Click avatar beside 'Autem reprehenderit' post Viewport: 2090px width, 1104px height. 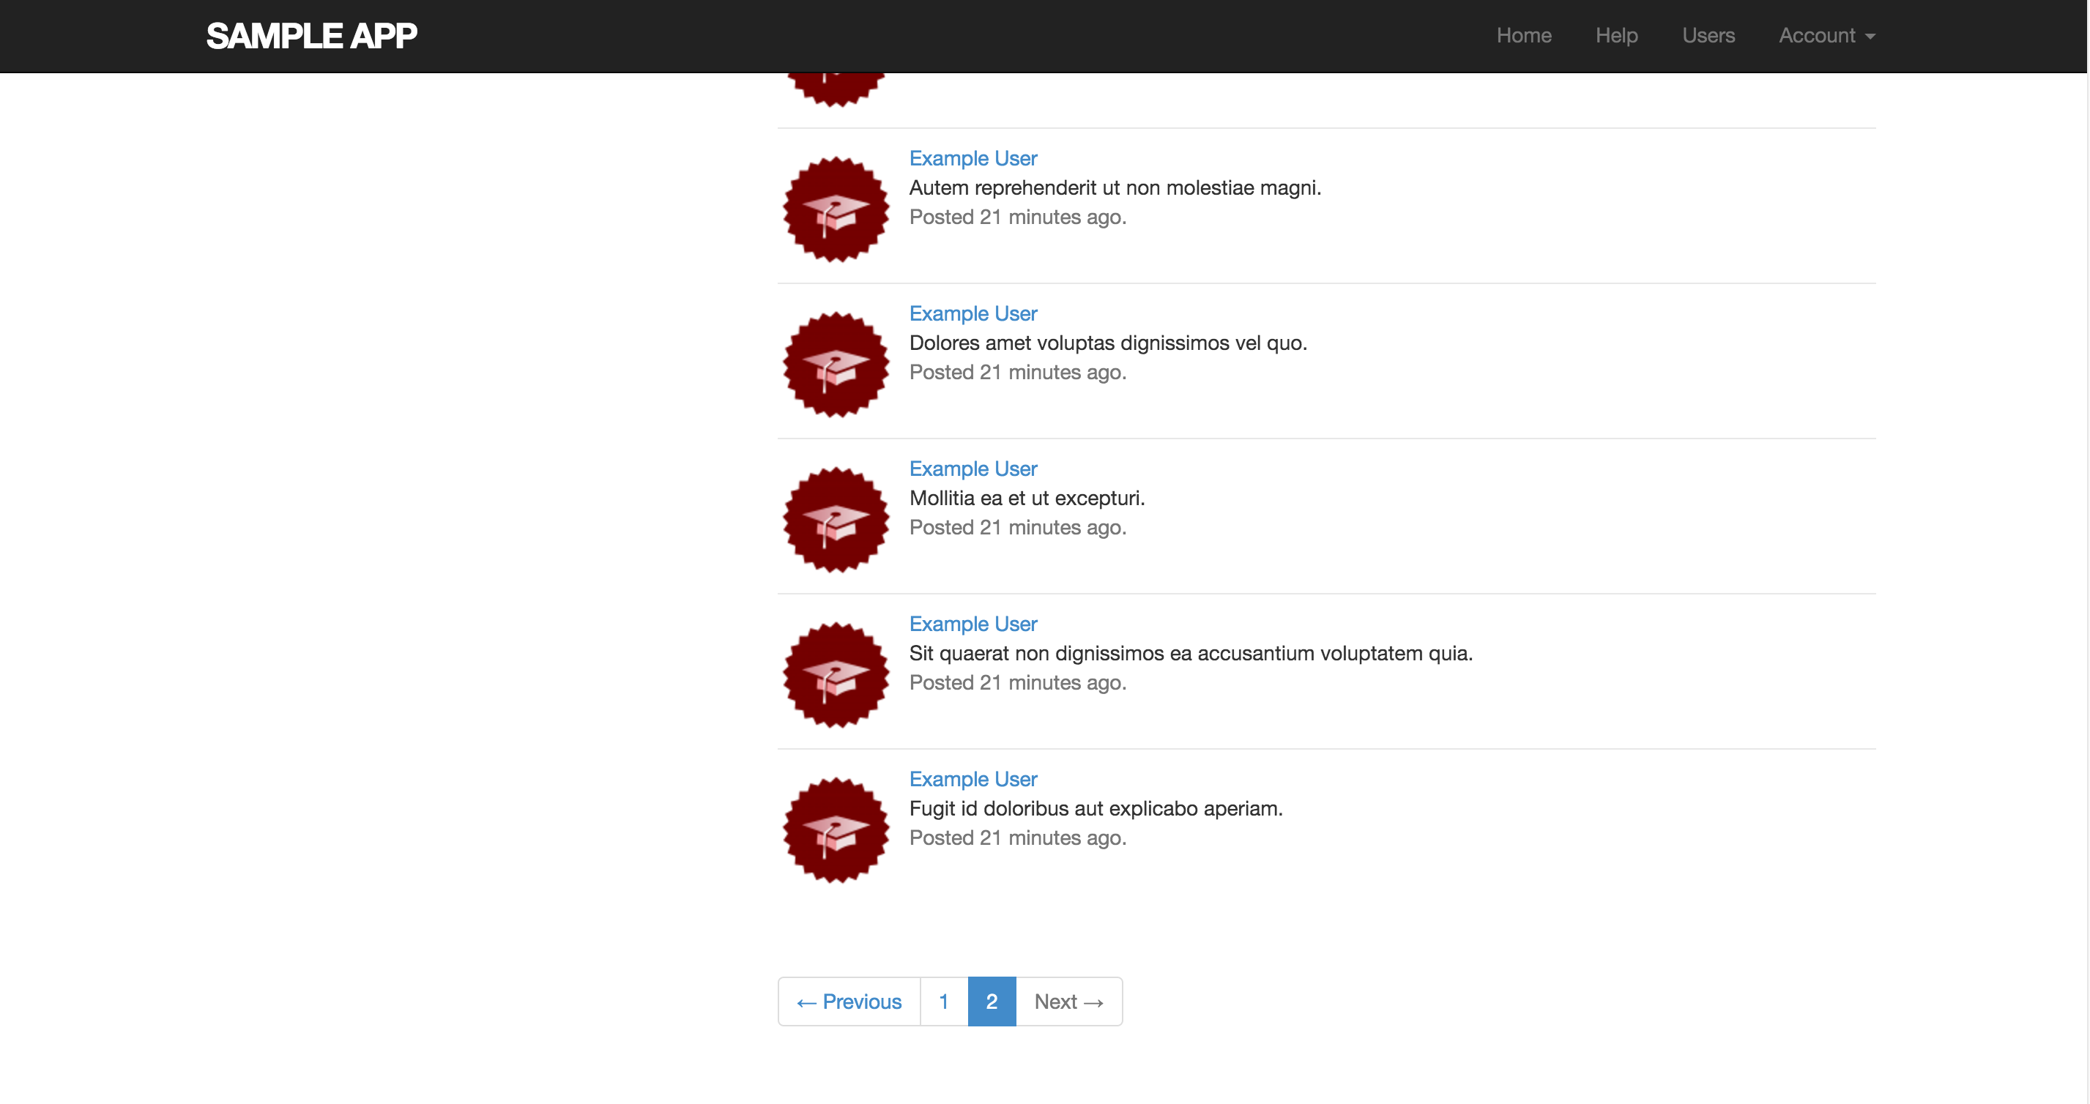[x=836, y=209]
